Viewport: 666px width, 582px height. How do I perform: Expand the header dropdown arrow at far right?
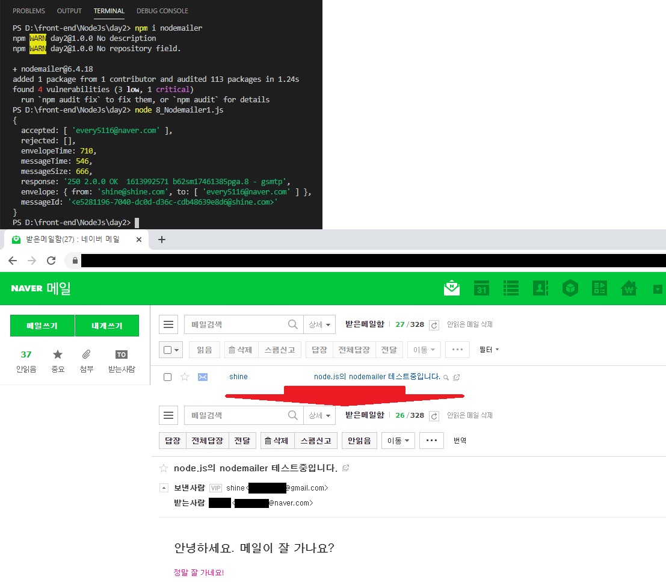(x=658, y=289)
